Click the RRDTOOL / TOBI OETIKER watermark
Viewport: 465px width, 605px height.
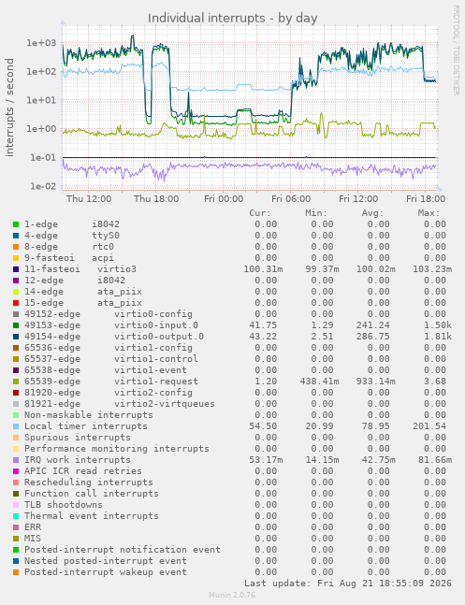[x=457, y=50]
